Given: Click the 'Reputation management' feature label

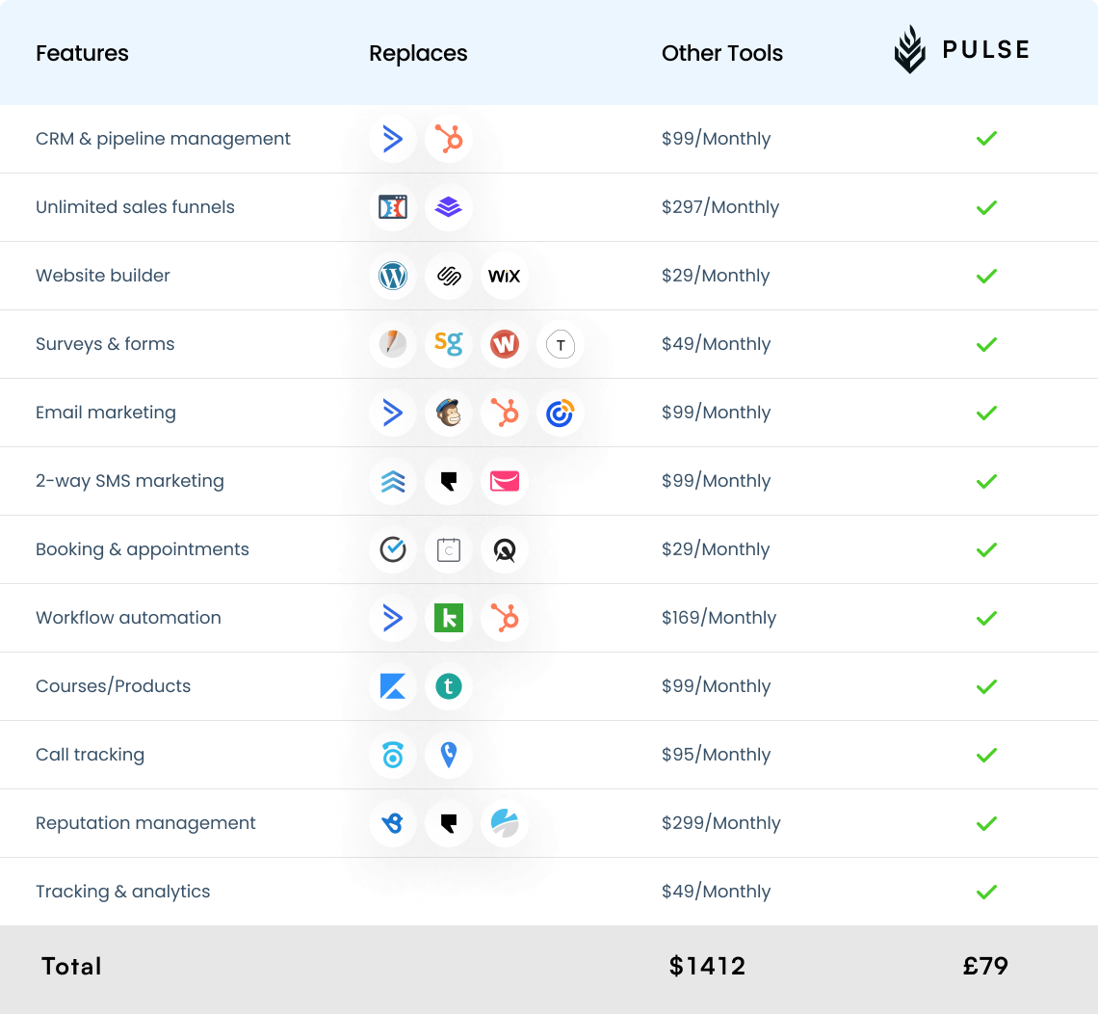Looking at the screenshot, I should (145, 823).
